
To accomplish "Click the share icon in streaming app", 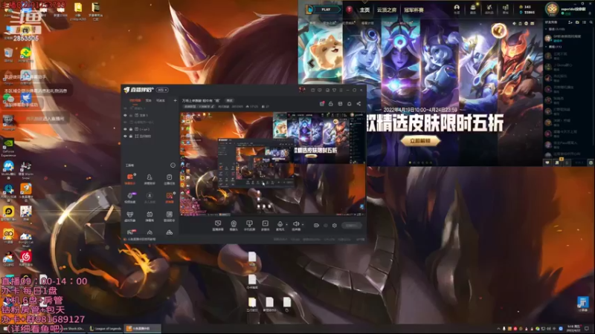I will click(358, 104).
